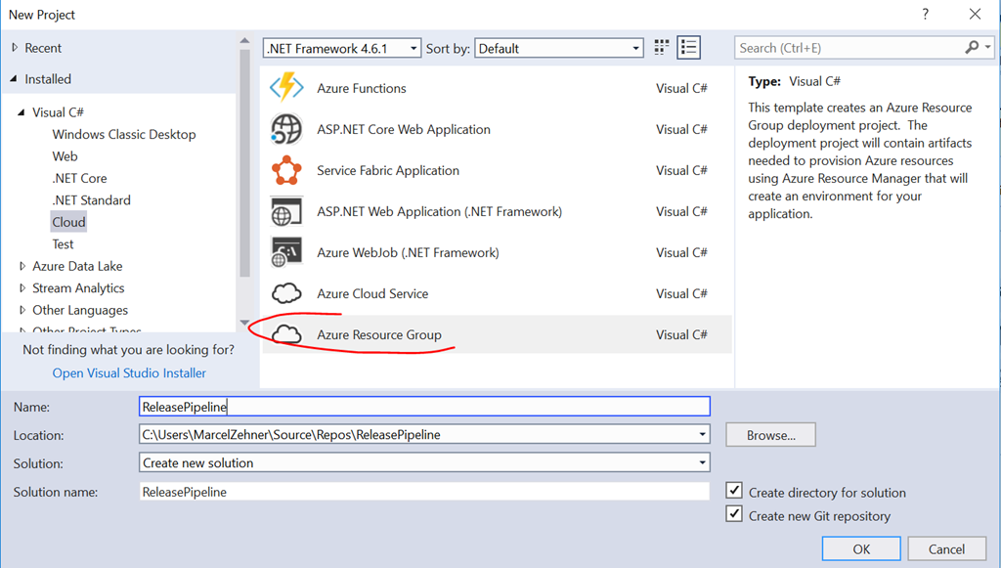Click into the project Name field

424,407
